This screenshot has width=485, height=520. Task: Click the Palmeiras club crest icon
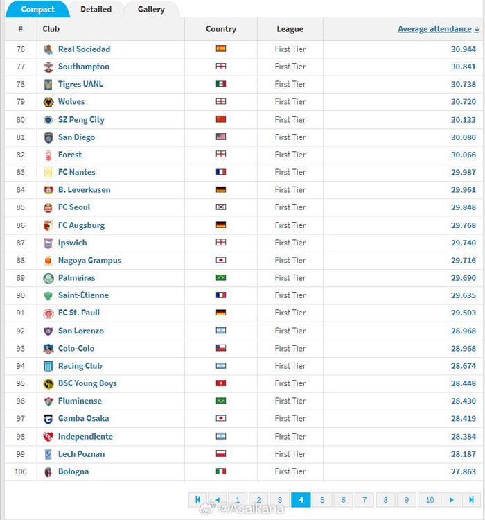(x=48, y=278)
